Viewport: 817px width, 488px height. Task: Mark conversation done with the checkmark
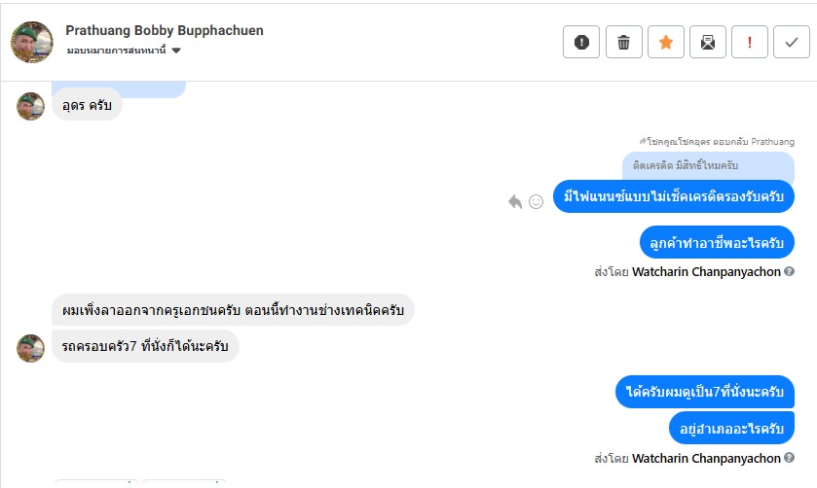(792, 42)
